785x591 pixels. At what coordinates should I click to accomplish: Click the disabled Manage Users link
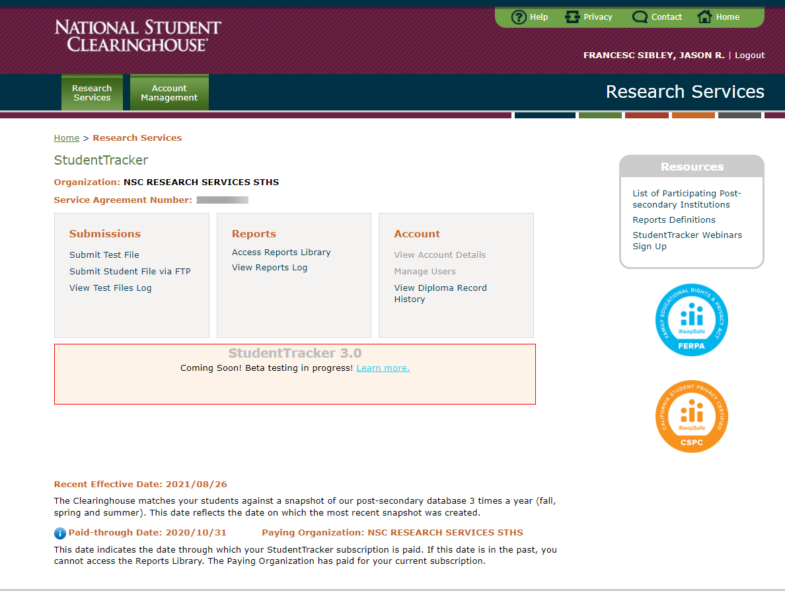click(424, 272)
